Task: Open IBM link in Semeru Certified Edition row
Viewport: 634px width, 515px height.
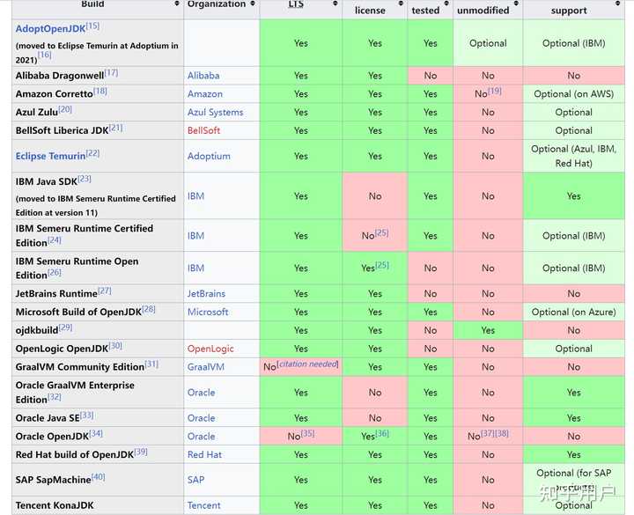Action: (195, 236)
